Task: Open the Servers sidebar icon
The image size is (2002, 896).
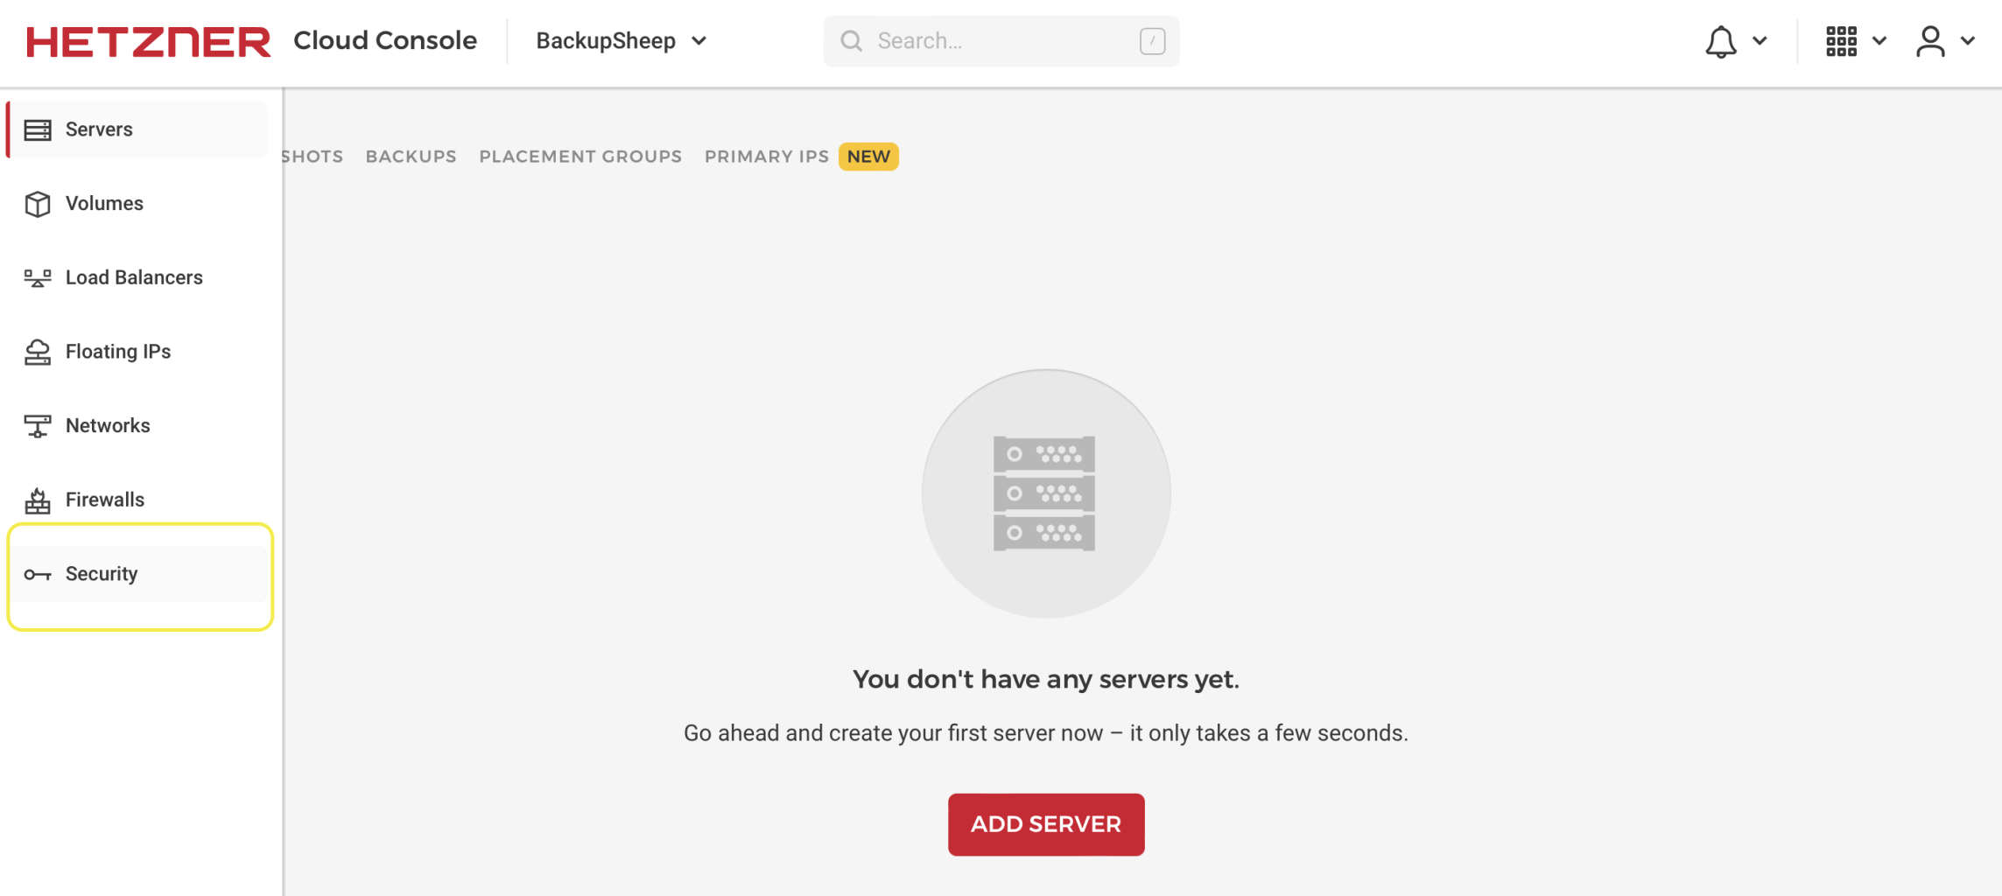Action: pyautogui.click(x=38, y=129)
